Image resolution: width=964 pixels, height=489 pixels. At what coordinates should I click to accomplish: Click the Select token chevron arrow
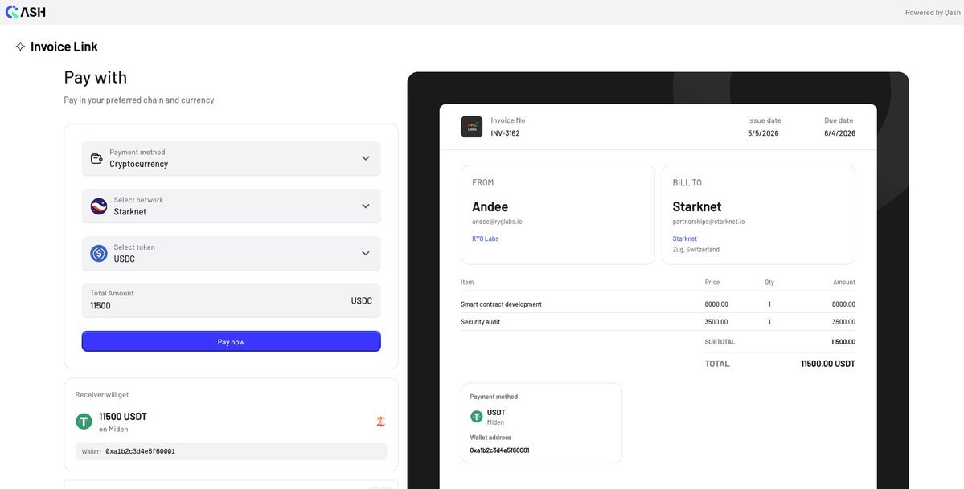pyautogui.click(x=366, y=253)
